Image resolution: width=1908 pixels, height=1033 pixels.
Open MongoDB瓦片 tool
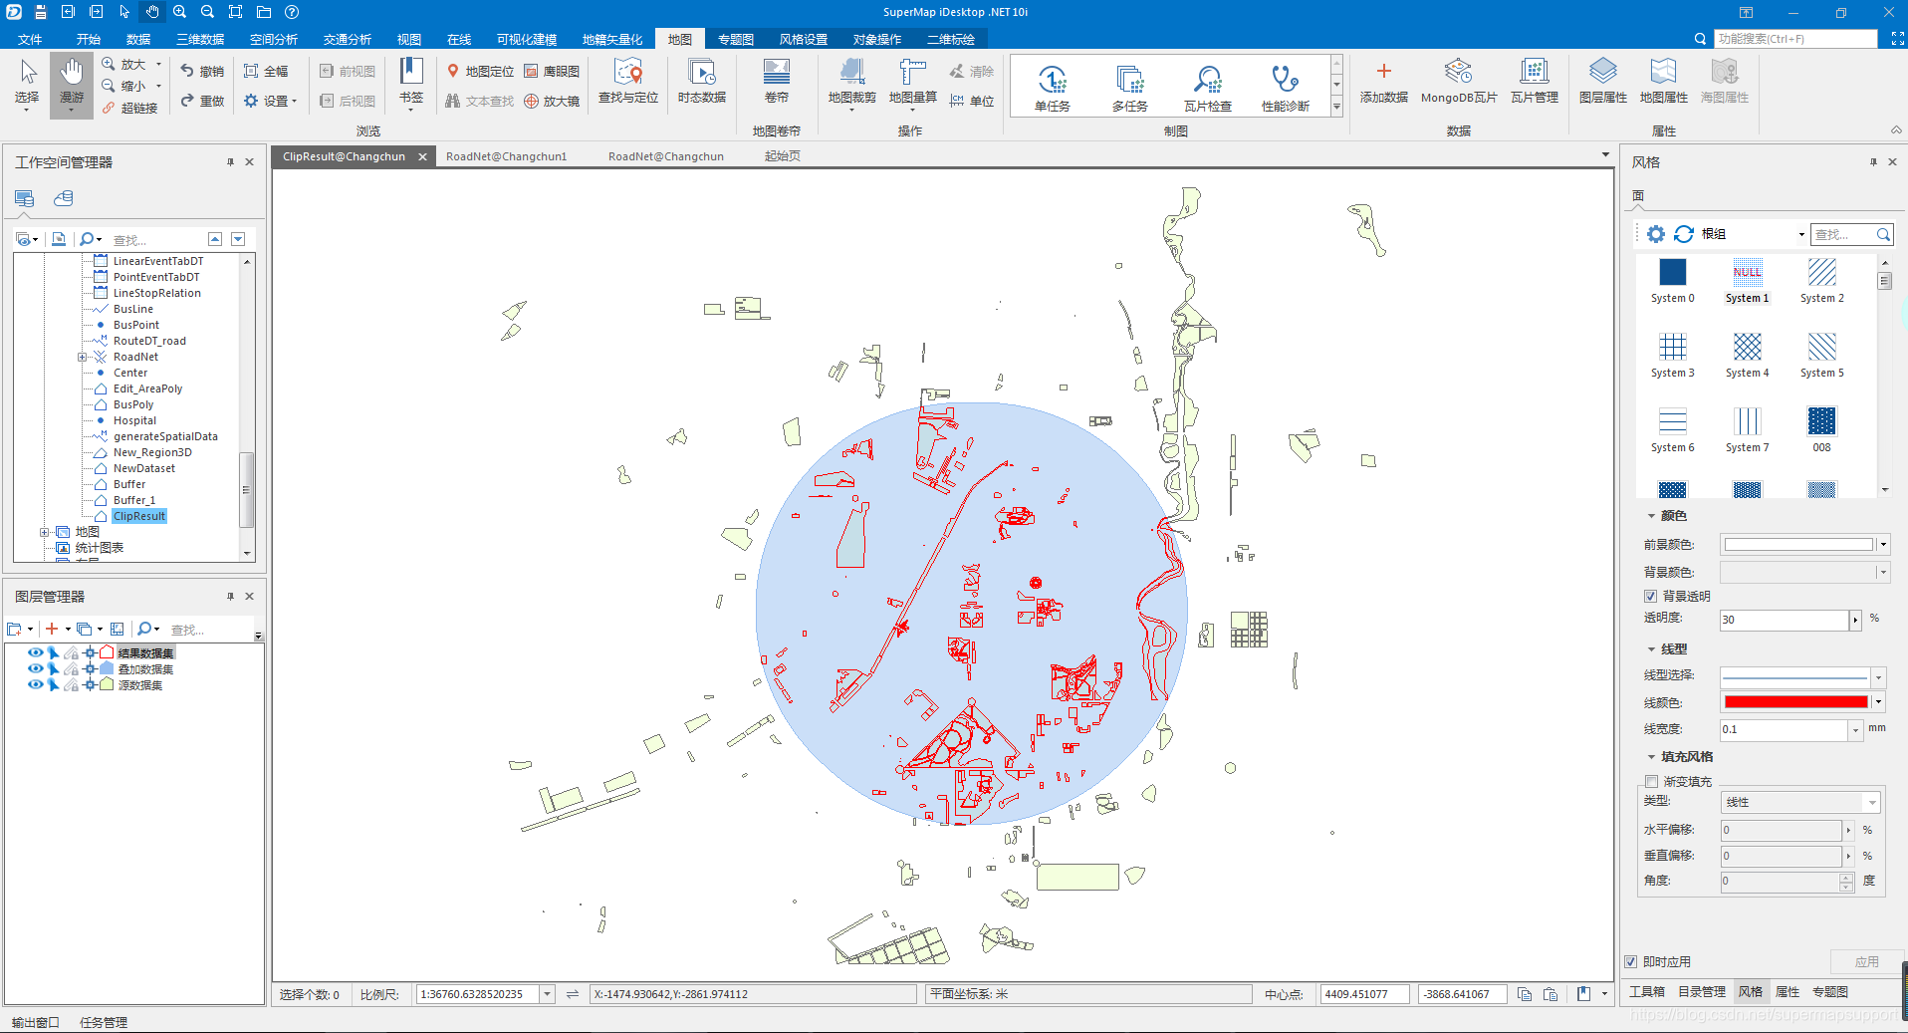pyautogui.click(x=1459, y=82)
